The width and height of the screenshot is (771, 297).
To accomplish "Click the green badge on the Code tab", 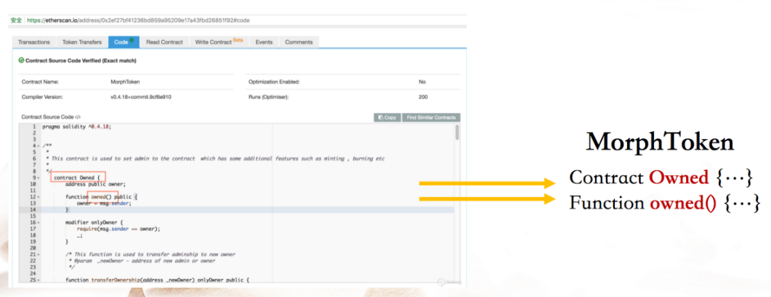I will pos(132,40).
